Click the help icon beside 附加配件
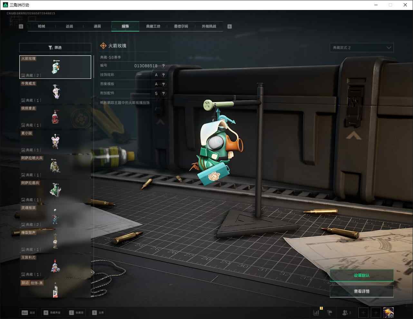The image size is (413, 319). click(x=163, y=94)
